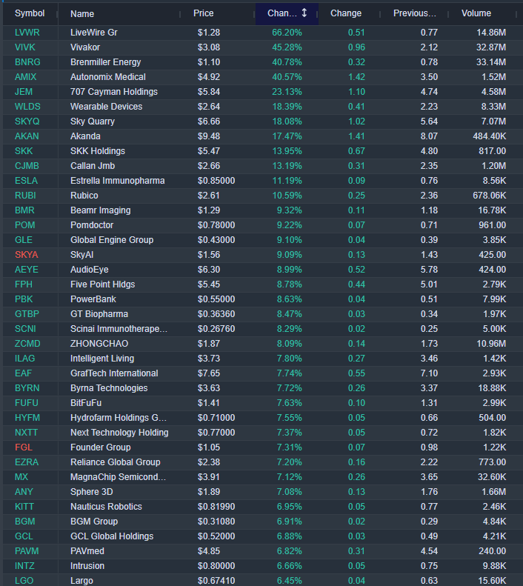The width and height of the screenshot is (523, 586).
Task: Click the $0.81990 price of Nauticus Robotics
Action: 216,507
